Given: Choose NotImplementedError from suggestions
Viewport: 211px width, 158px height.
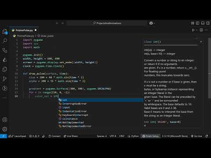Looking at the screenshot, I should (101, 126).
